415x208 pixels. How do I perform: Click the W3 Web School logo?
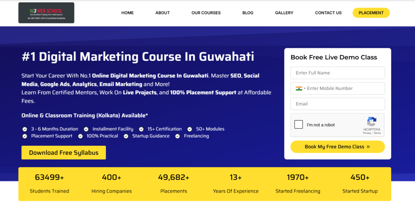click(46, 13)
